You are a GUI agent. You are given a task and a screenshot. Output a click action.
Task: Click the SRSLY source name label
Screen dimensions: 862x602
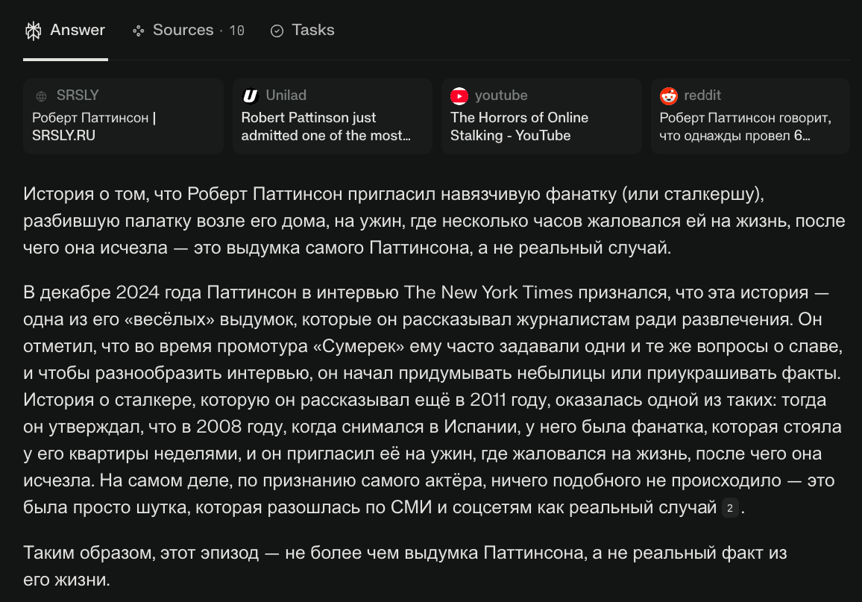[x=78, y=95]
